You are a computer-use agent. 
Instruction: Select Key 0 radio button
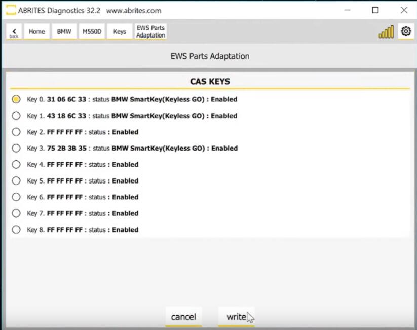point(16,99)
